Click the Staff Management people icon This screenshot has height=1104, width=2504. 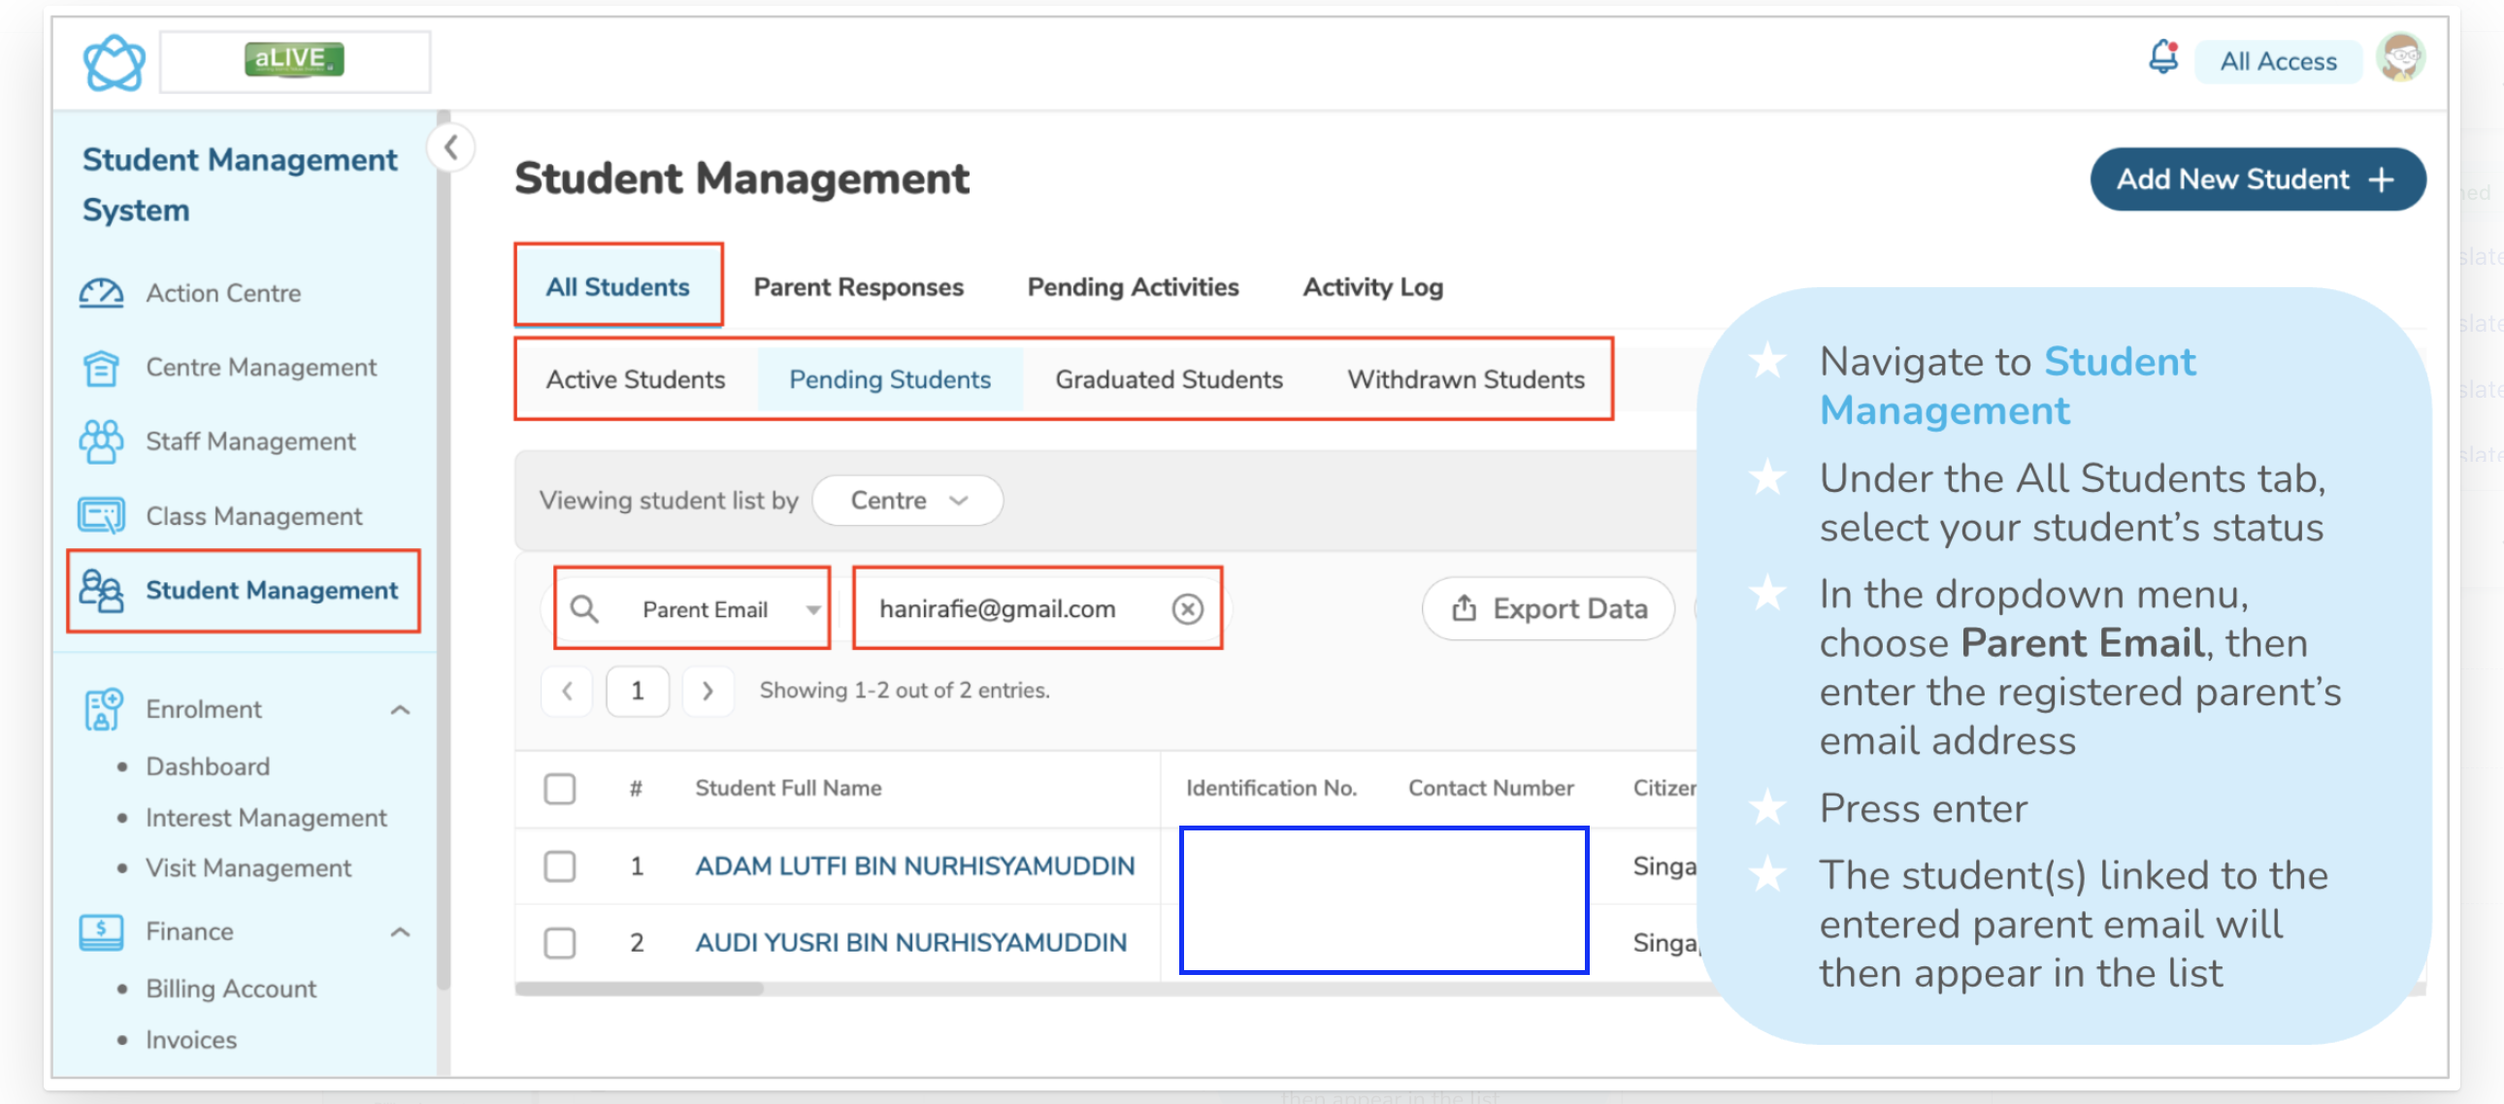pyautogui.click(x=101, y=442)
